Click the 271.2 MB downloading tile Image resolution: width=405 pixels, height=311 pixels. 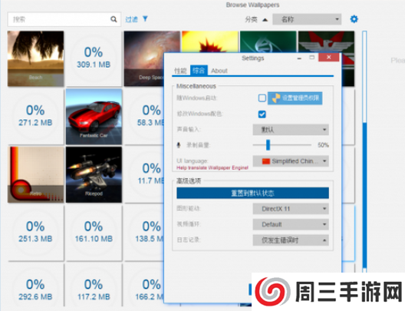pos(35,117)
